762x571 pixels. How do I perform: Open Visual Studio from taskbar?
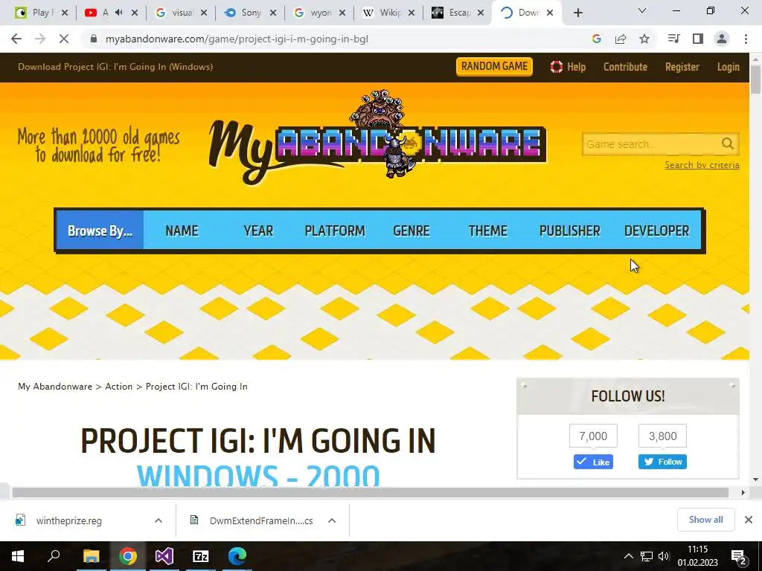coord(164,556)
